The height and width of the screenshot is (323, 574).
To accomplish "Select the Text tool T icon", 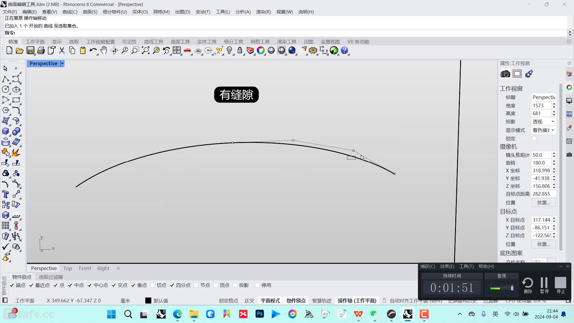I will coord(5,194).
